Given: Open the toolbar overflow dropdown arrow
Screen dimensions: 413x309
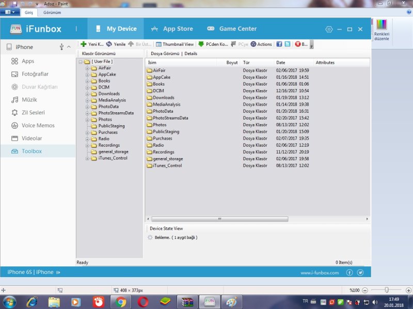Looking at the screenshot, I should [x=311, y=46].
